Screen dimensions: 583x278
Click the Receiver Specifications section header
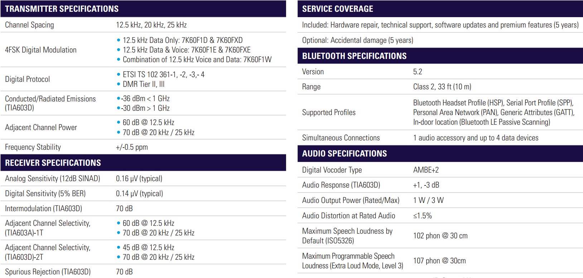point(53,163)
